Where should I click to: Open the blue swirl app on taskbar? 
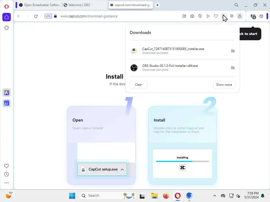coord(189,196)
